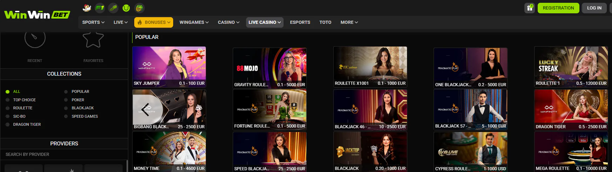The width and height of the screenshot is (612, 172).
Task: Expand the Live Casino dropdown menu
Action: point(265,22)
